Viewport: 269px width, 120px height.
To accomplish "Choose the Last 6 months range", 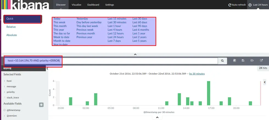I will coord(141,30).
